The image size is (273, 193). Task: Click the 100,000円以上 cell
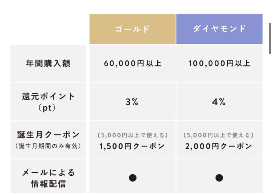point(219,63)
